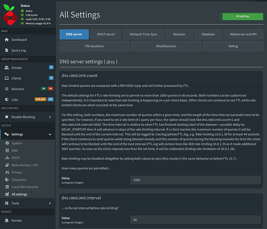The width and height of the screenshot is (267, 229).
Task: Click the dns.rateLimit.count value field
Action: (195, 180)
